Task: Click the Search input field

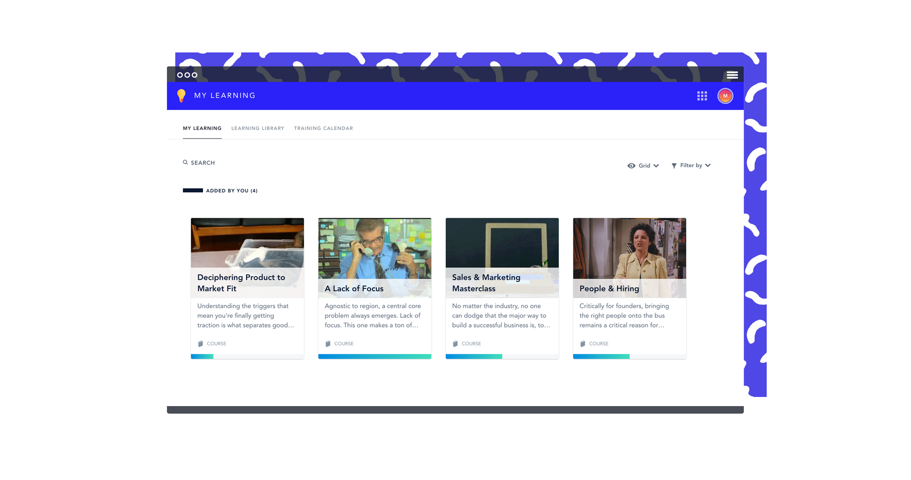Action: tap(203, 163)
